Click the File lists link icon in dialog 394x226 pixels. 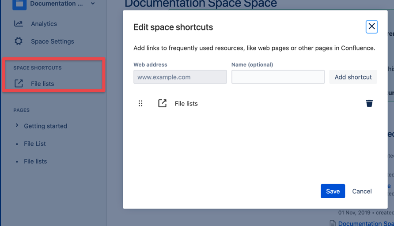pyautogui.click(x=162, y=103)
